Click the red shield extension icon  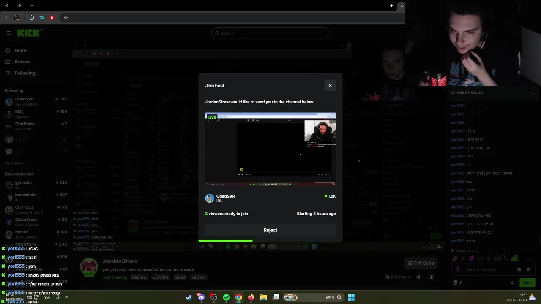pos(52,18)
